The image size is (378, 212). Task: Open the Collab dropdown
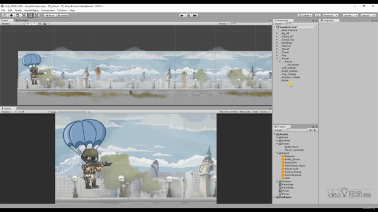tap(305, 15)
